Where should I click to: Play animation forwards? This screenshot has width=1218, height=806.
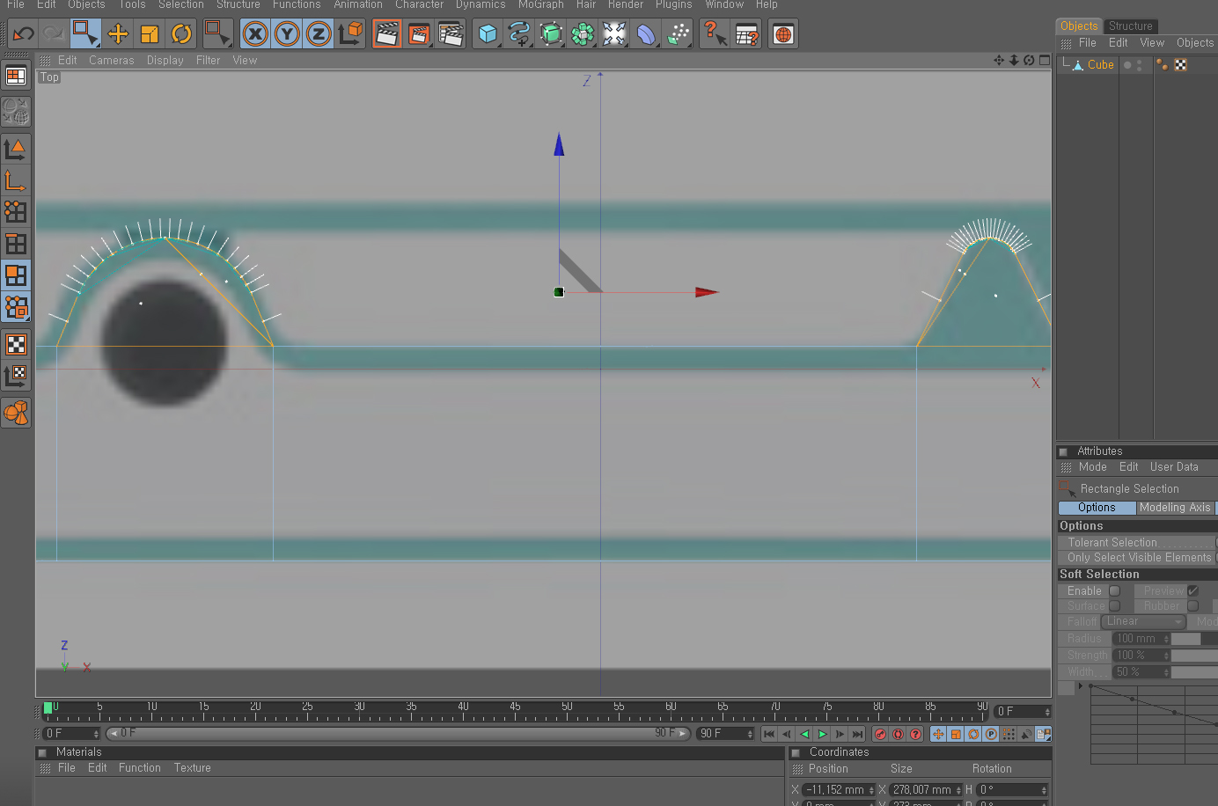click(x=822, y=734)
